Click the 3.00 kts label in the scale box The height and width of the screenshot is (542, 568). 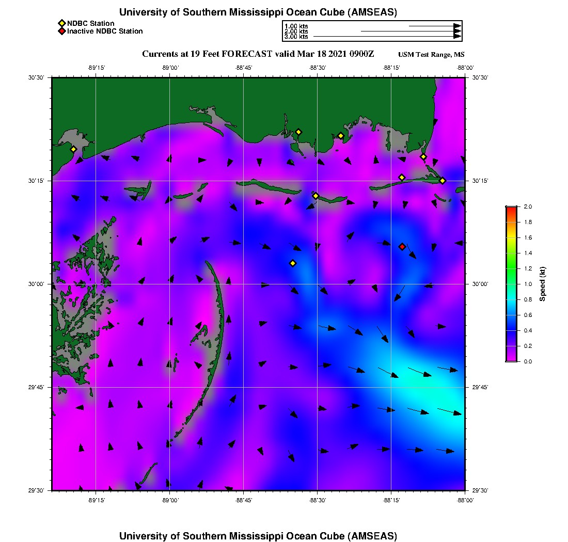(x=296, y=37)
